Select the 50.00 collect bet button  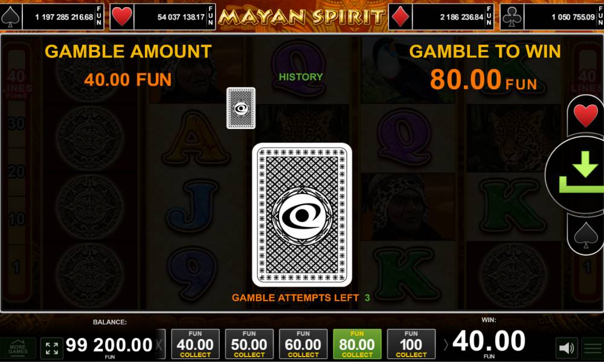pos(249,344)
